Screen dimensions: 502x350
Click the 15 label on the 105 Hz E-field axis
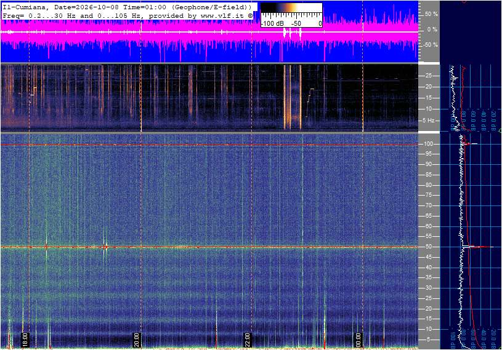(428, 319)
